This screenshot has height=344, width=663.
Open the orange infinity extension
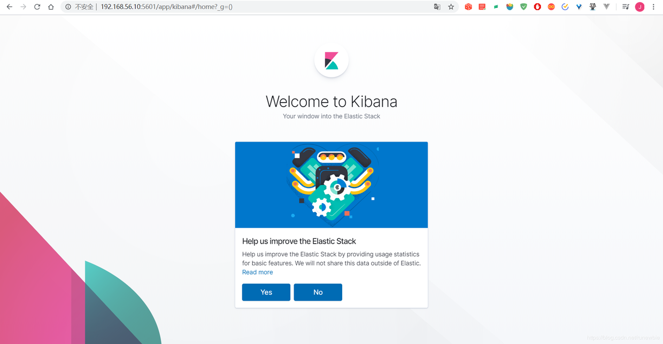pyautogui.click(x=551, y=7)
